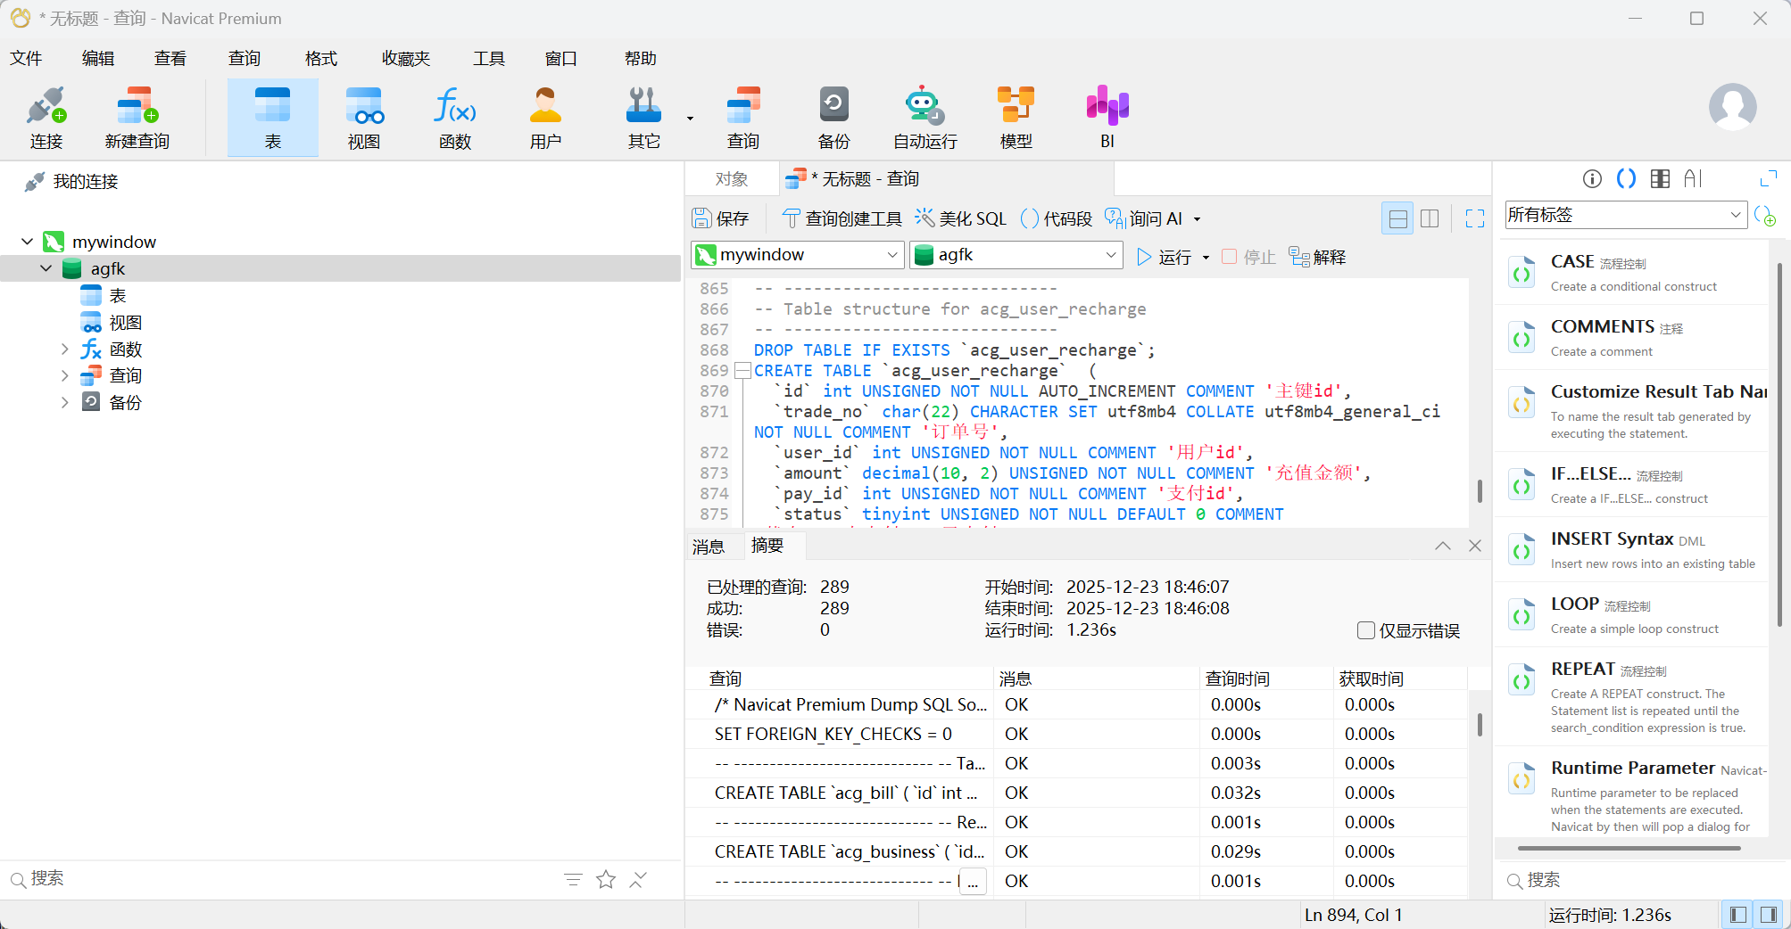Click the 运行 run button
The height and width of the screenshot is (929, 1791).
(1165, 257)
